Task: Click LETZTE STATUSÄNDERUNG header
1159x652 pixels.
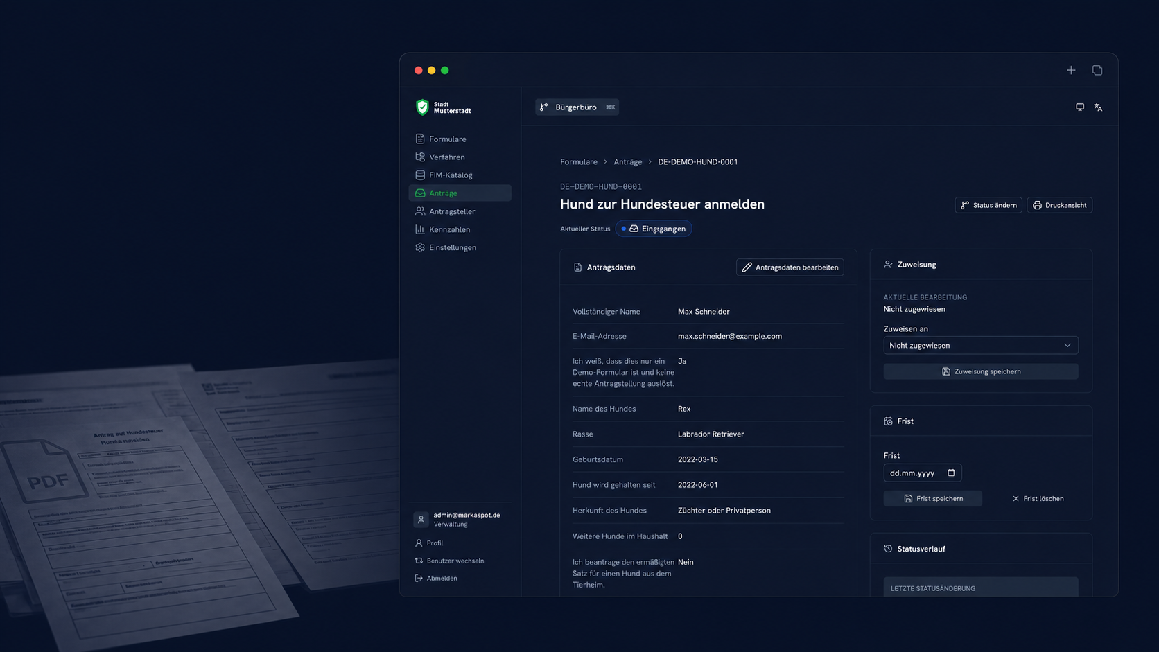Action: coord(933,588)
